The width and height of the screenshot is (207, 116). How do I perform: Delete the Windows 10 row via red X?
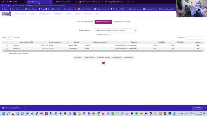tap(197, 48)
